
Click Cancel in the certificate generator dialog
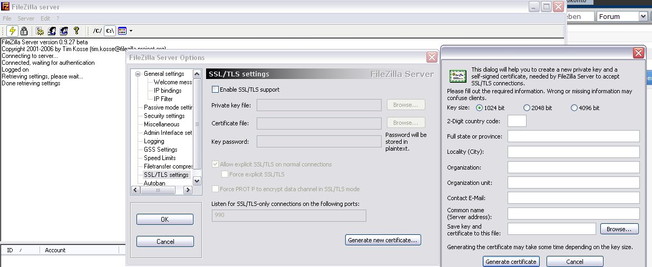tap(575, 262)
